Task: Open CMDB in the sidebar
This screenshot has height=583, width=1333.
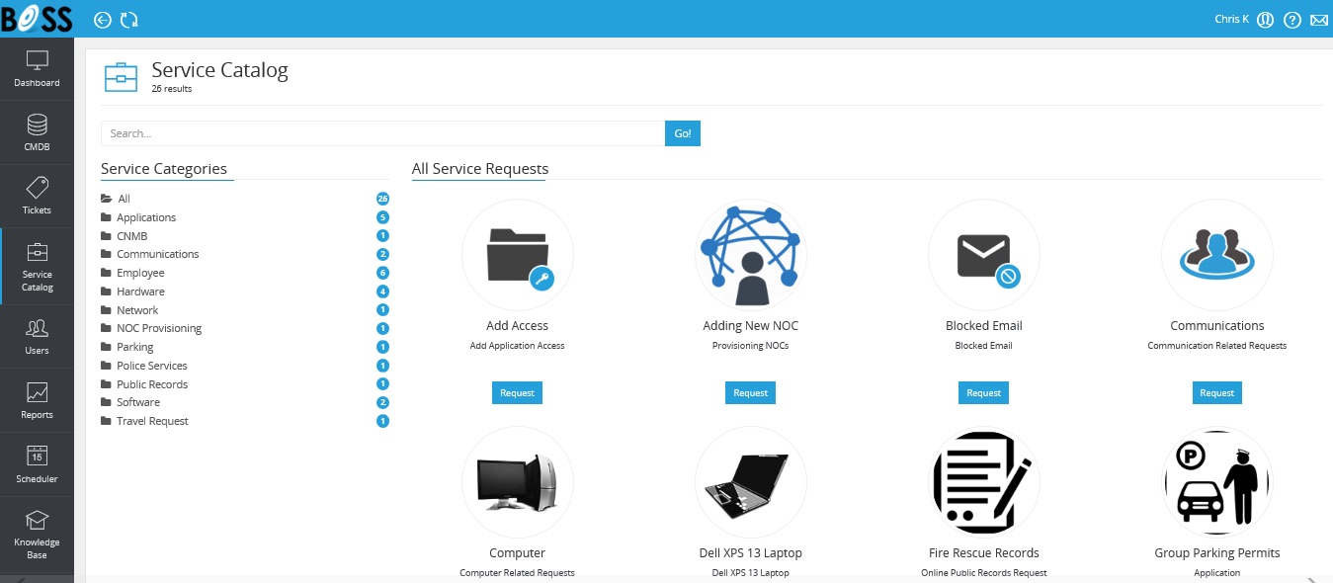Action: pos(37,132)
